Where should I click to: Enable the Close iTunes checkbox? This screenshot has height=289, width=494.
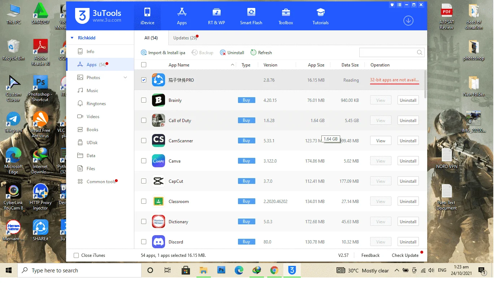pos(76,255)
